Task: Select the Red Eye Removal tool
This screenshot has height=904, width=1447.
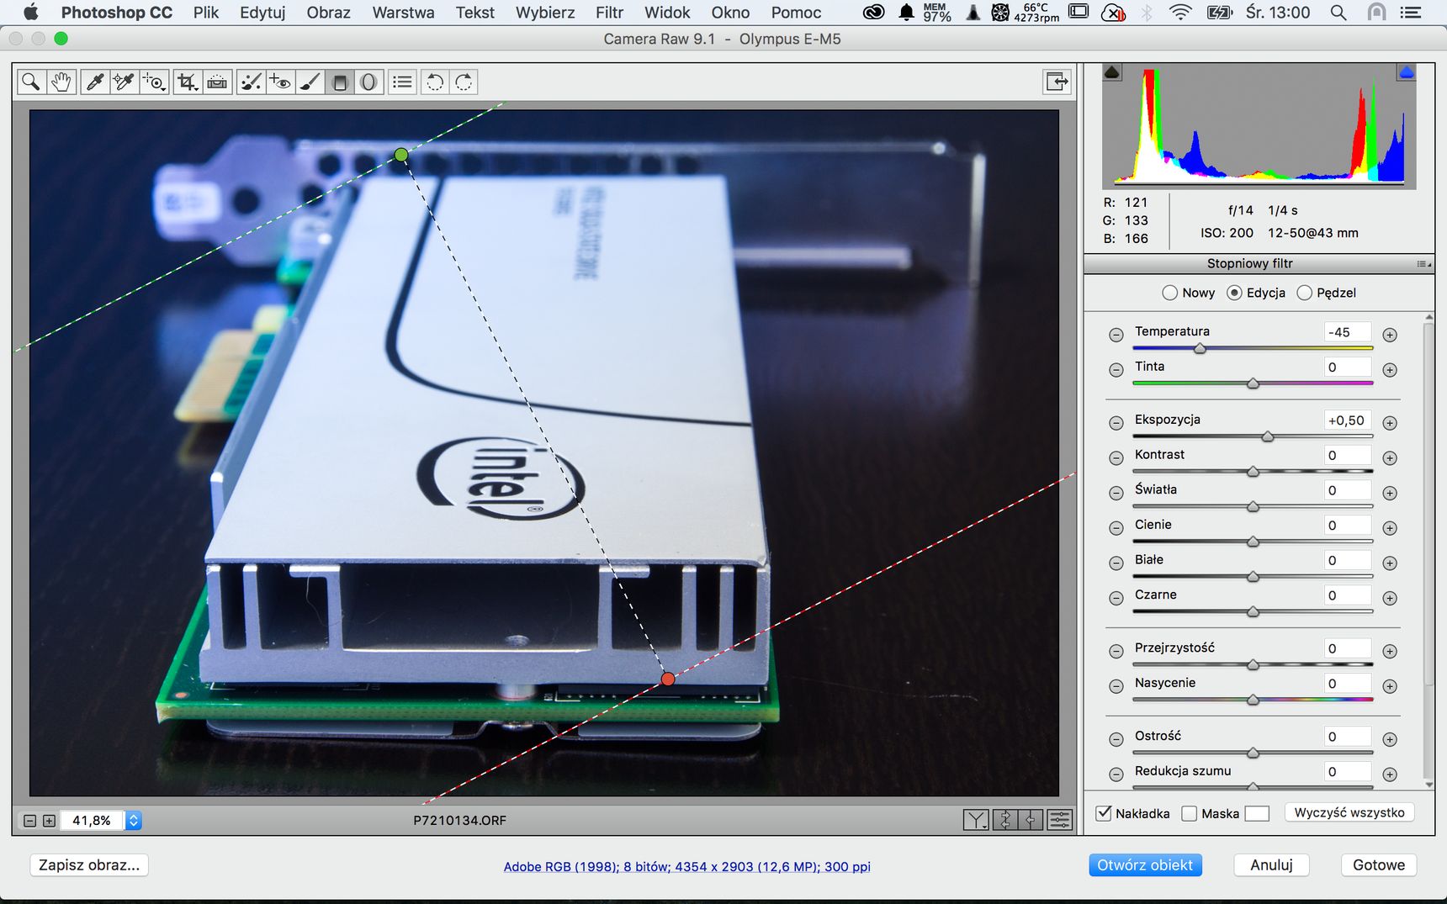Action: tap(280, 82)
